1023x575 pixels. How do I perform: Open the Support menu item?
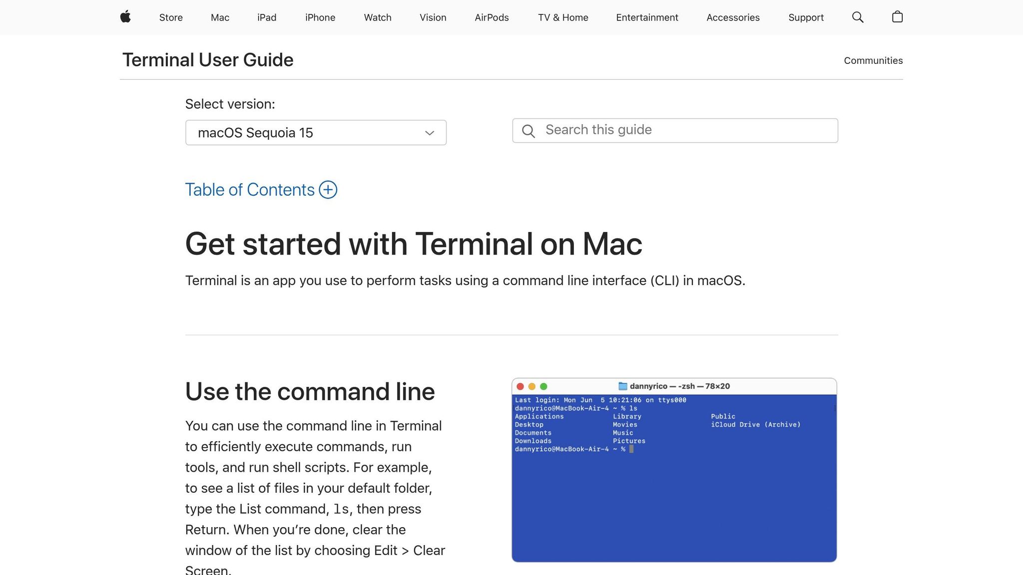point(806,17)
